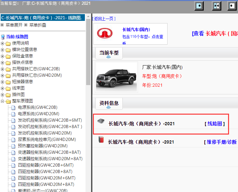
Task: Click the document icon of 尿素系统电控单元(GW4D20M)
Action: (13, 140)
